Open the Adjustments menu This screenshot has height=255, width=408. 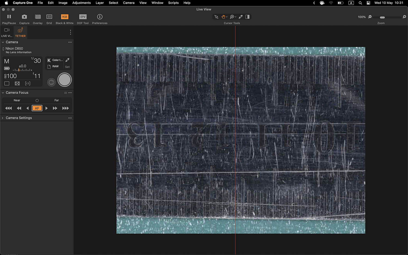point(82,3)
